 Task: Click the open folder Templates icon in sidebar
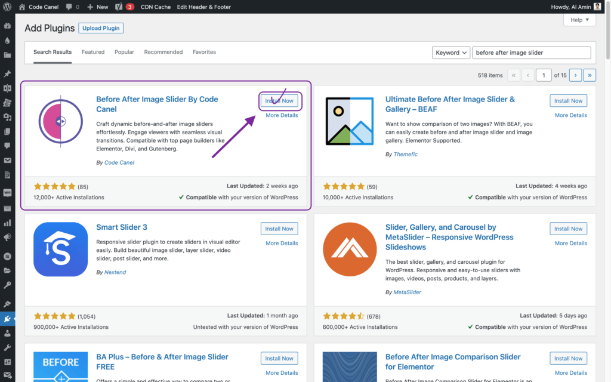point(7,270)
